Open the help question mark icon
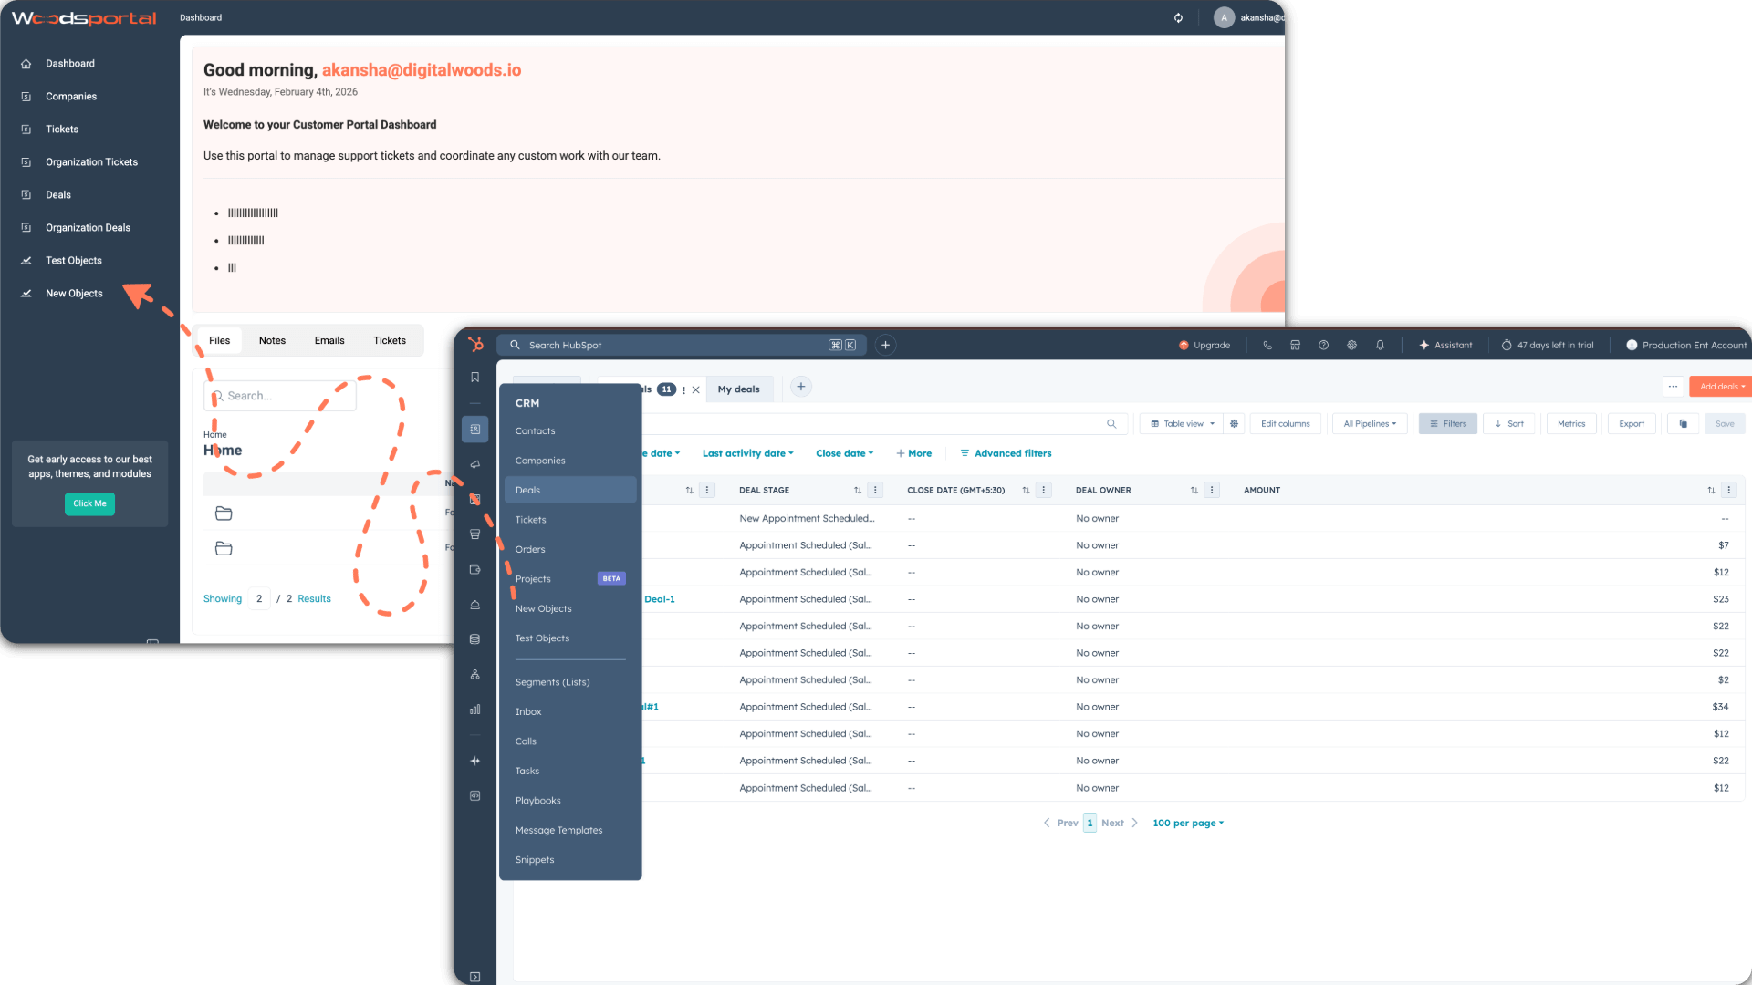1752x985 pixels. click(1323, 345)
